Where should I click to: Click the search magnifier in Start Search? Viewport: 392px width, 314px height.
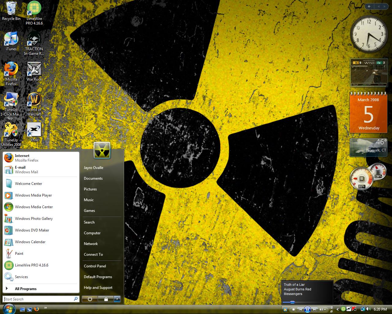click(76, 299)
